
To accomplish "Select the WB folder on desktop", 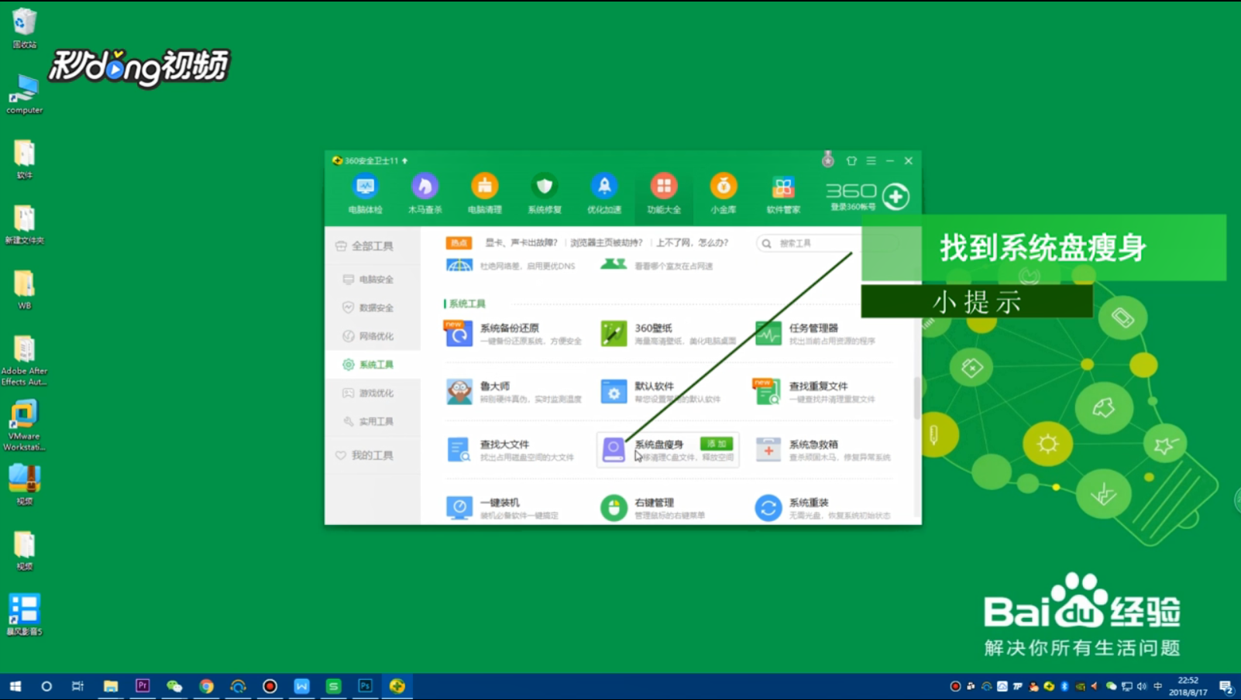I will tap(25, 290).
